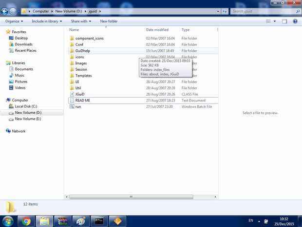Click Computer in the address bar

tap(40, 11)
